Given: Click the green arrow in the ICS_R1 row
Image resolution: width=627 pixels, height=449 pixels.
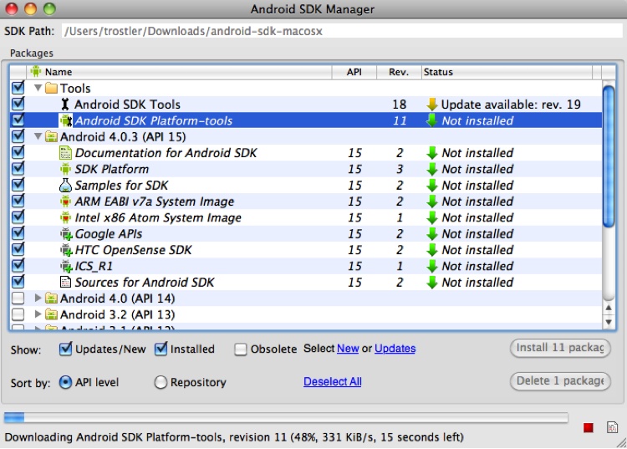Looking at the screenshot, I should (x=432, y=266).
